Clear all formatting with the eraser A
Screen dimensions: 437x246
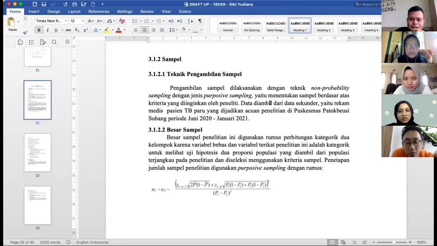[122, 21]
